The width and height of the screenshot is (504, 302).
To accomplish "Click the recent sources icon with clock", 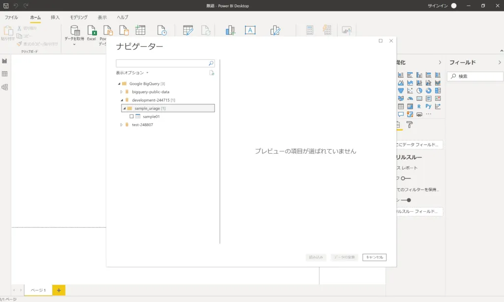I will pos(161,30).
